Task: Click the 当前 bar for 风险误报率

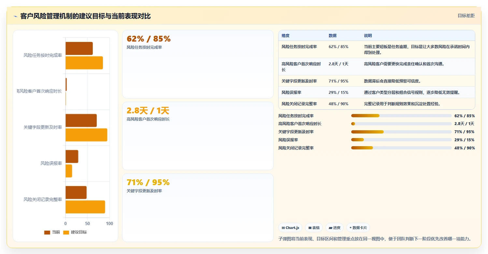Action: pos(72,157)
